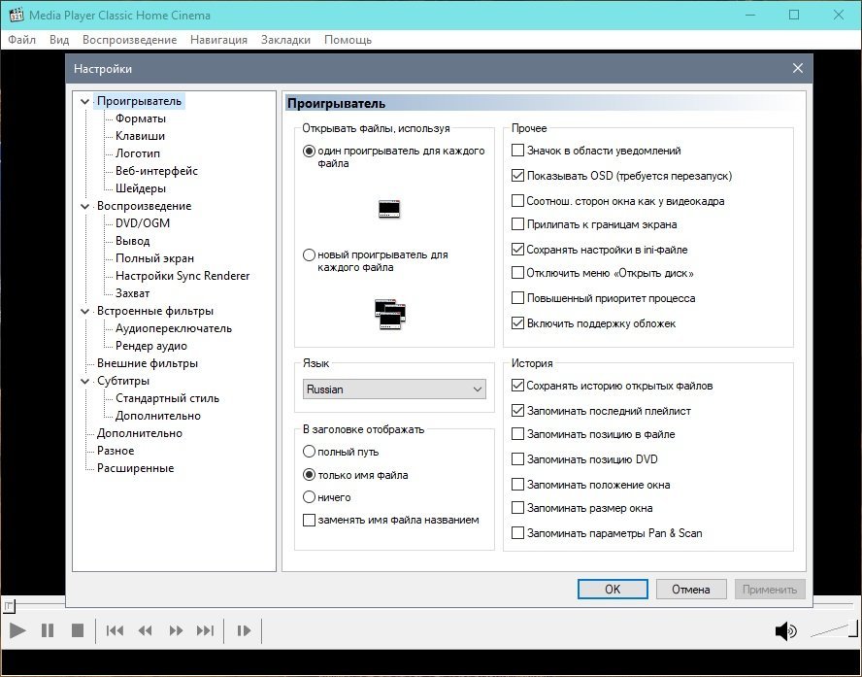862x677 pixels.
Task: Open the "Навигация" menu
Action: click(218, 40)
